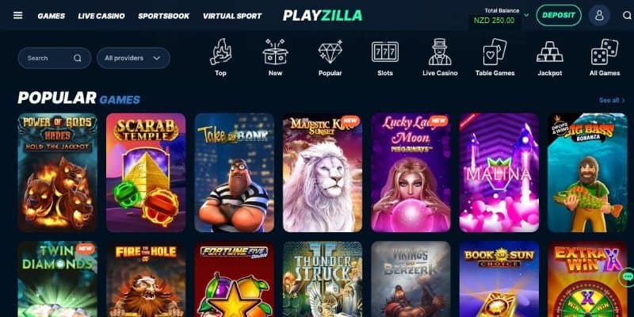Choose the Popular diamond icon

click(330, 52)
